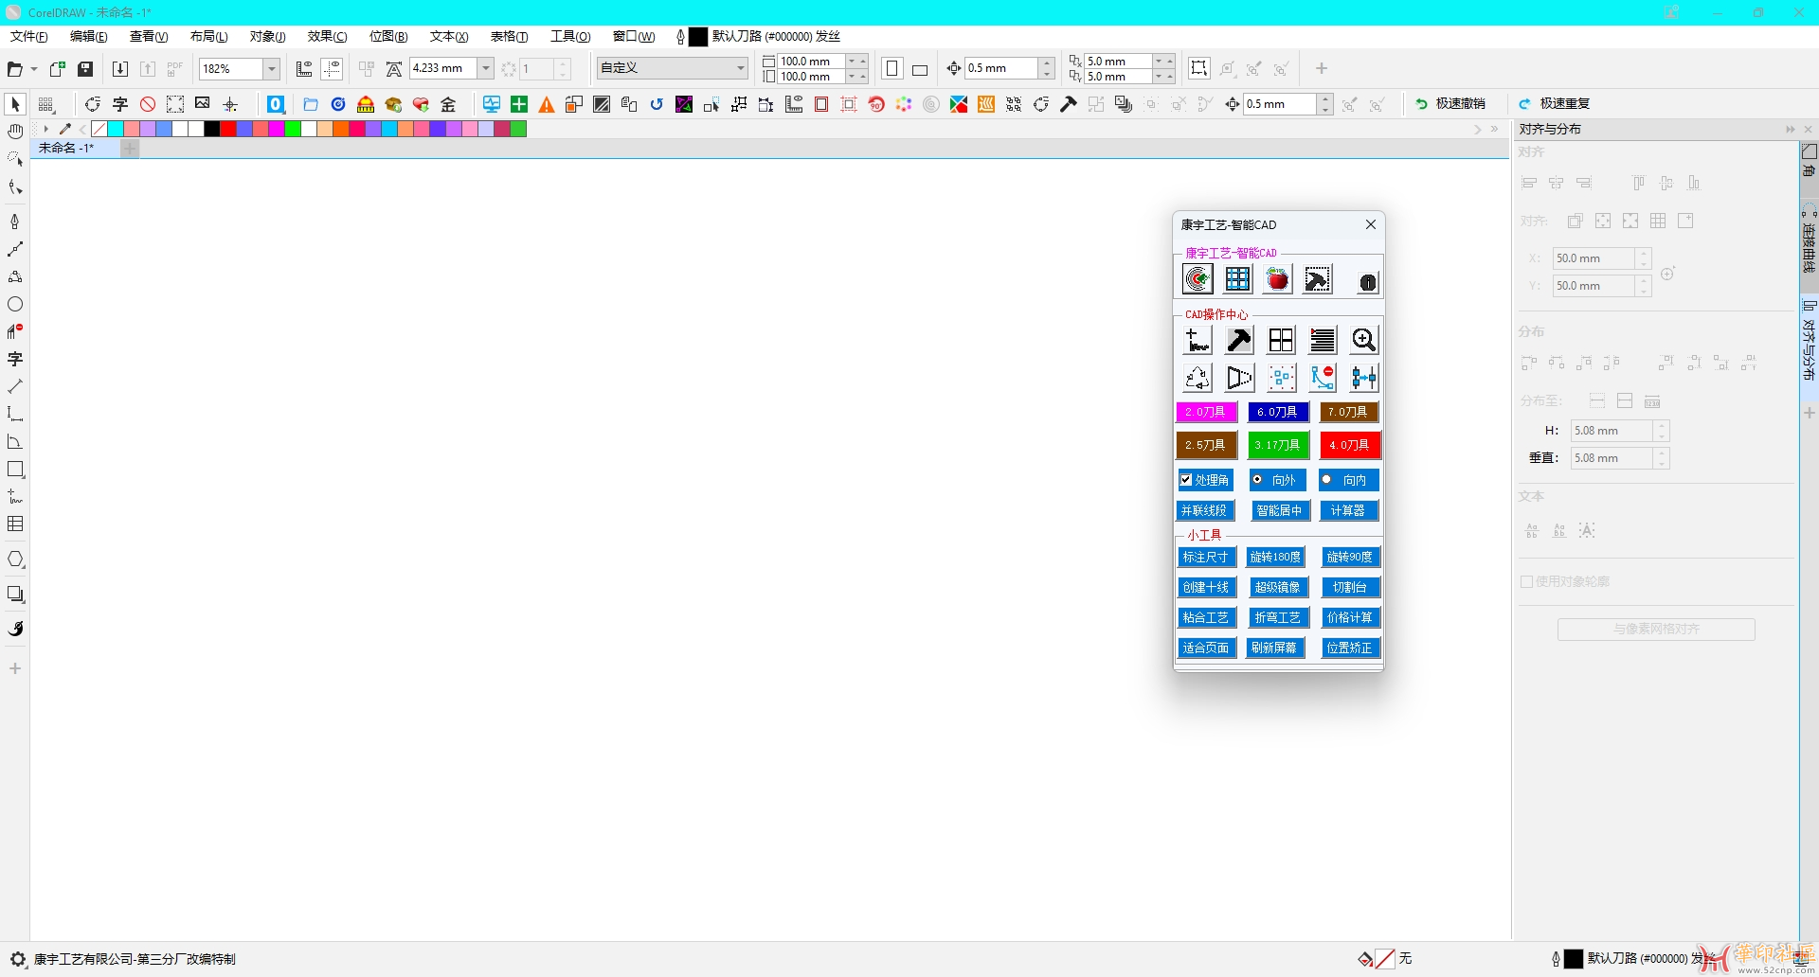
Task: Click the 极速重复 redo button
Action: (x=1555, y=104)
